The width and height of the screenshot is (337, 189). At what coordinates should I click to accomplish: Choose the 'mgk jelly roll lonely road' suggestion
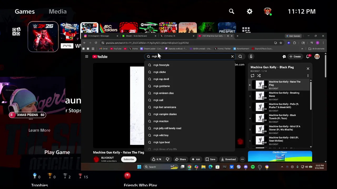coord(190,128)
